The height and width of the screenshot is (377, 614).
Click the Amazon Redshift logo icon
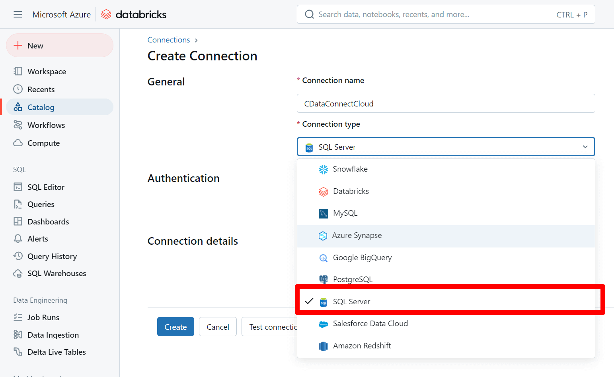point(324,346)
